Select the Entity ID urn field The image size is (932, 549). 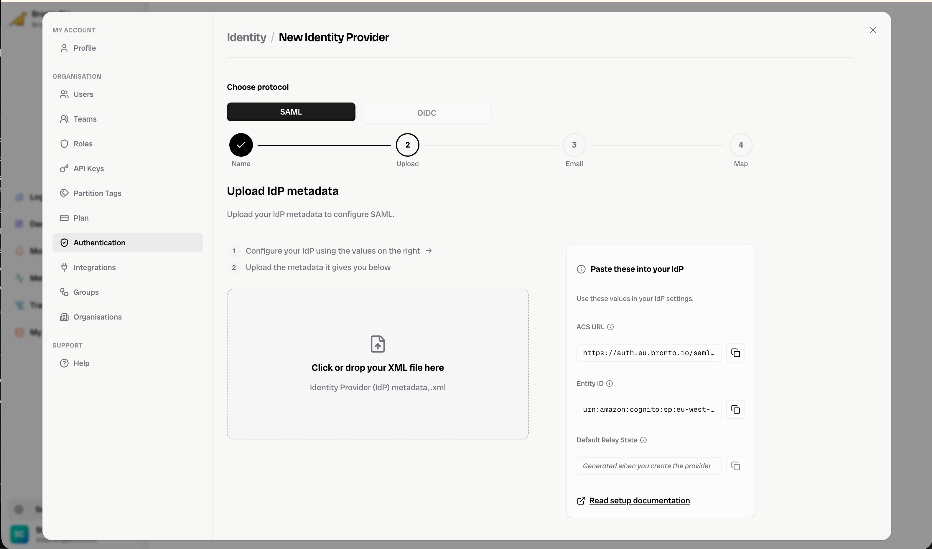pos(648,409)
